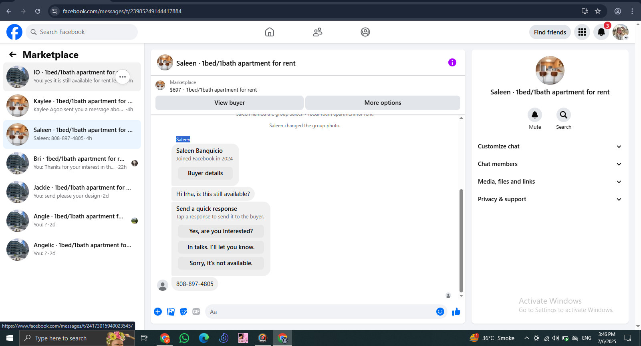Viewport: 641px width, 346px height.
Task: Open the account profile picture menu
Action: [x=621, y=32]
